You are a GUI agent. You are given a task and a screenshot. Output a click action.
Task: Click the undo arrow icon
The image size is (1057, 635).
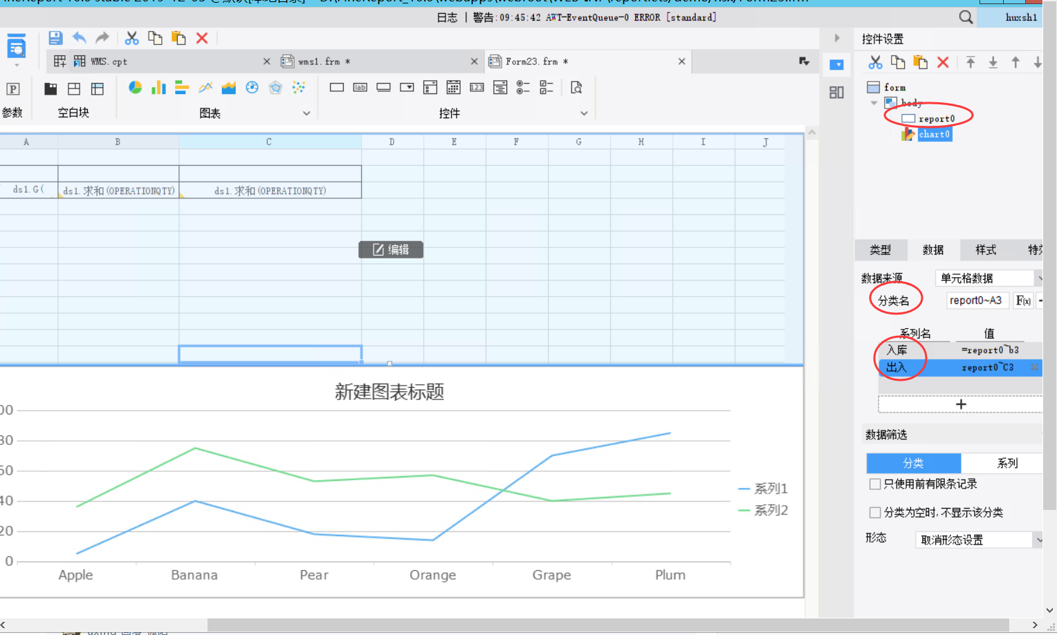[x=79, y=38]
